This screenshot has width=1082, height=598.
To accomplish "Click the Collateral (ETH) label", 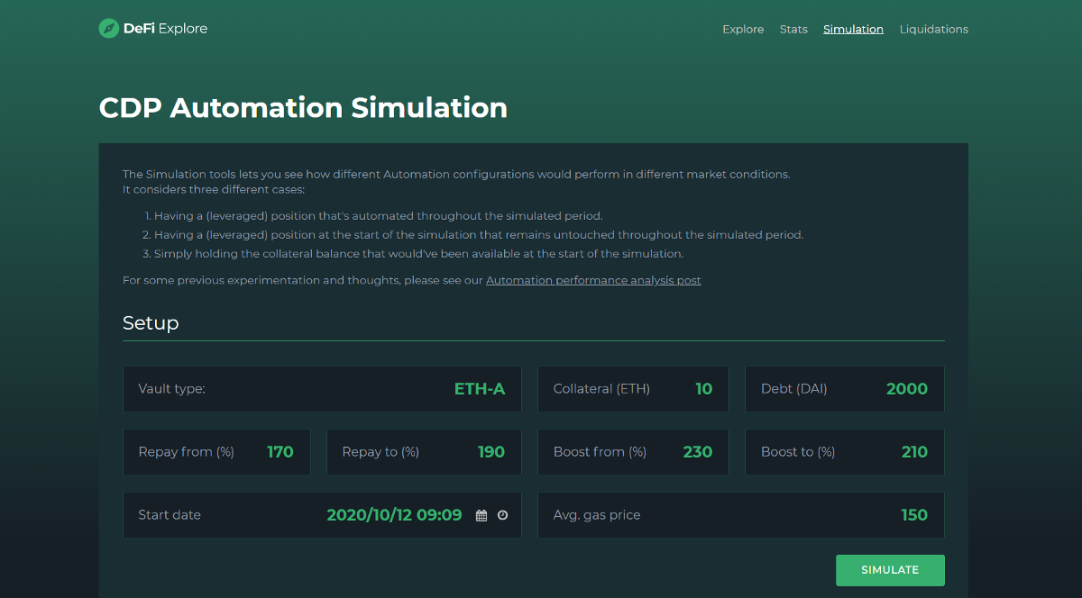I will tap(601, 389).
